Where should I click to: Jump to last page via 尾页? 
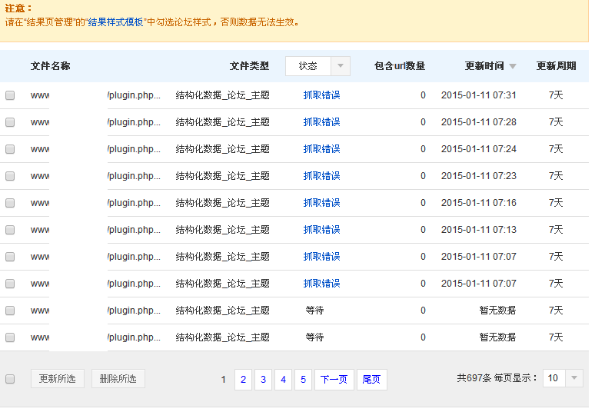(371, 380)
